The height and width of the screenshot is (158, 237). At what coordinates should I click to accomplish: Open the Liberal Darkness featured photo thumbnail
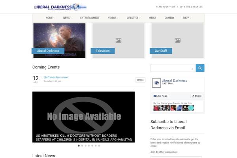click(59, 41)
